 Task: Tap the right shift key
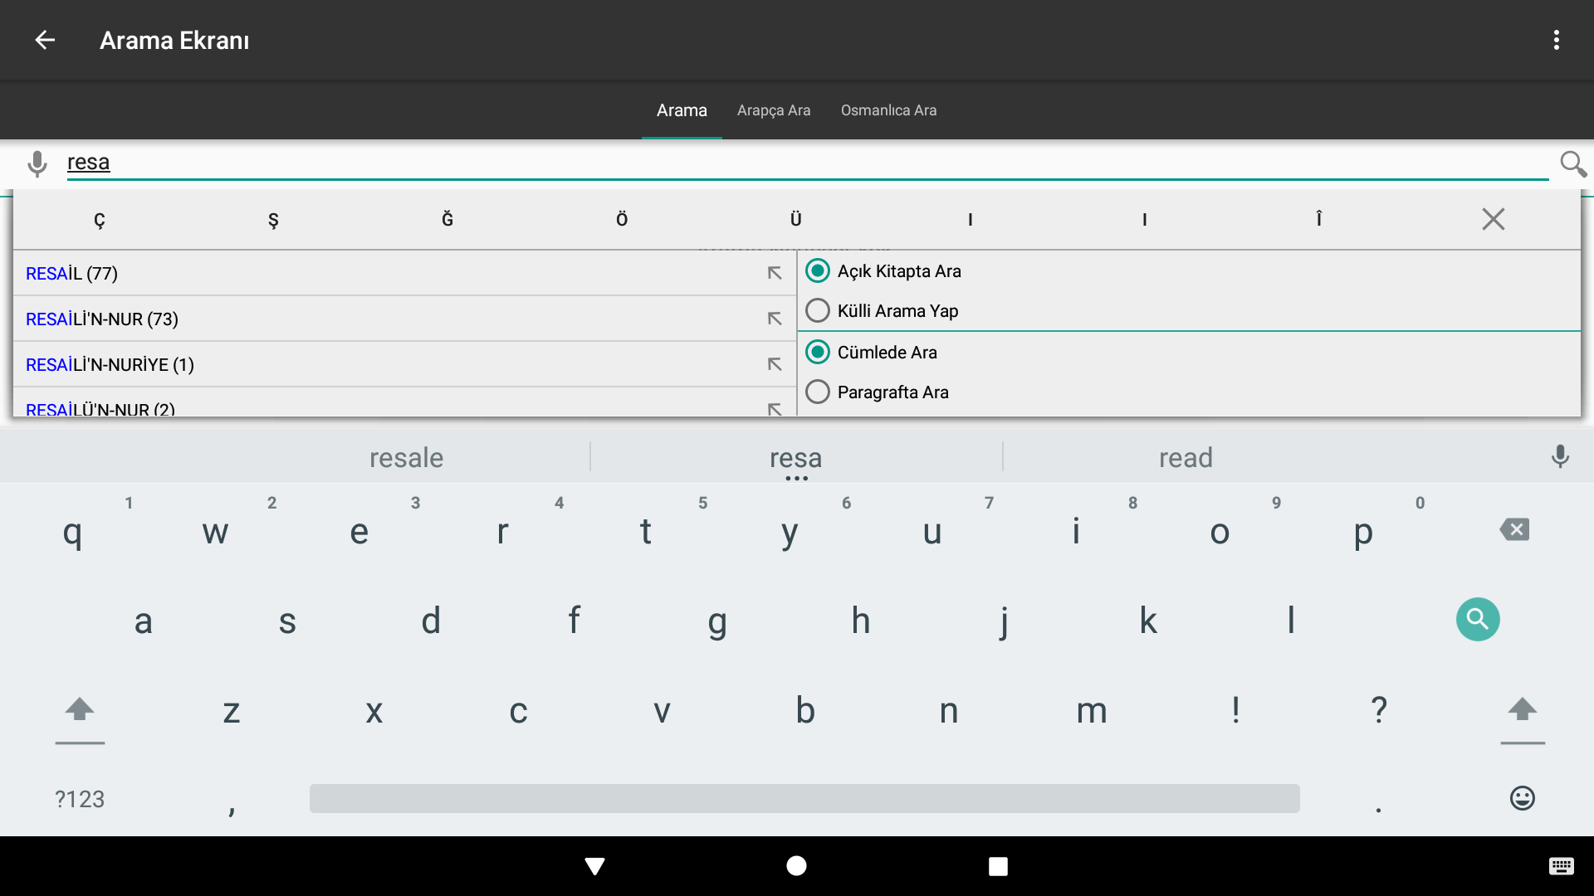[x=1522, y=710]
